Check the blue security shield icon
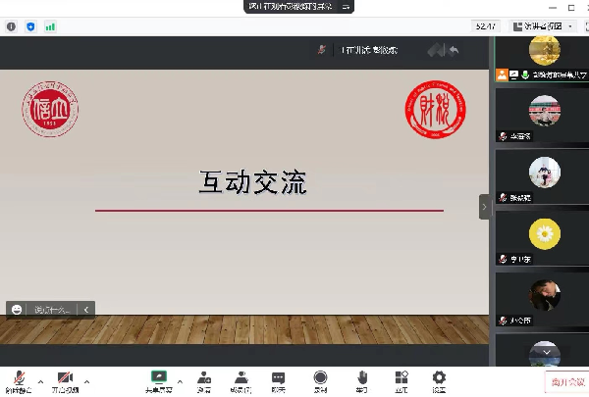Screen dimensions: 589x397 tap(29, 26)
